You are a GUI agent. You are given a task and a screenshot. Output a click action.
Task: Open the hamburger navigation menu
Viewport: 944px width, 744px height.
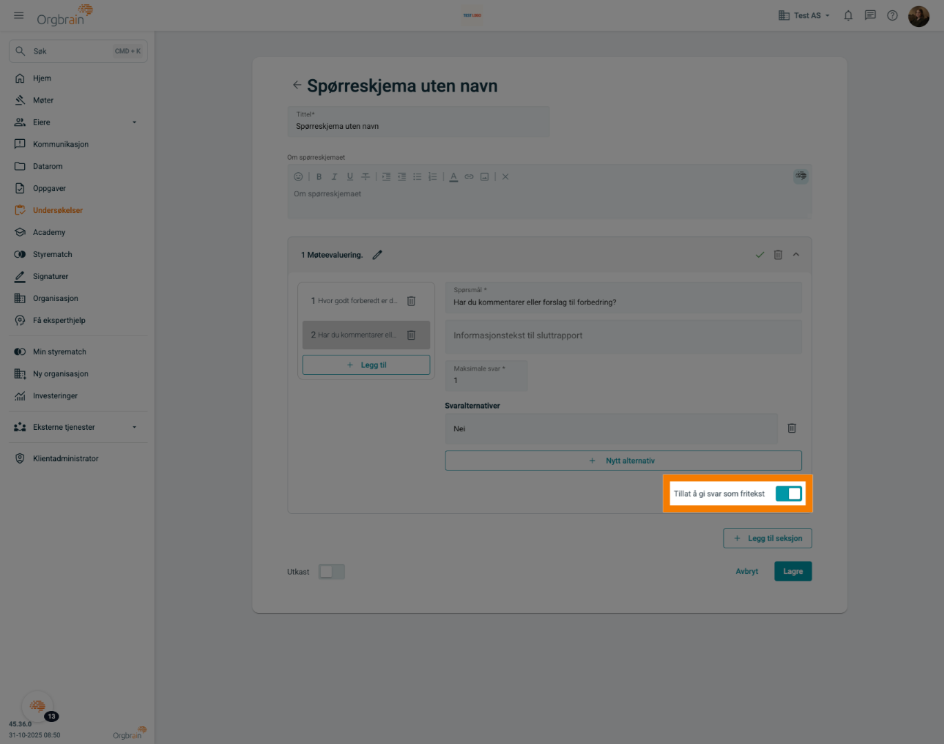(x=19, y=15)
